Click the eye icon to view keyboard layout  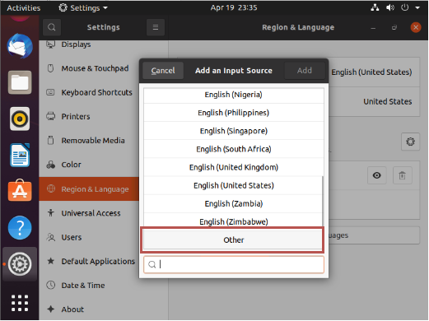click(377, 175)
